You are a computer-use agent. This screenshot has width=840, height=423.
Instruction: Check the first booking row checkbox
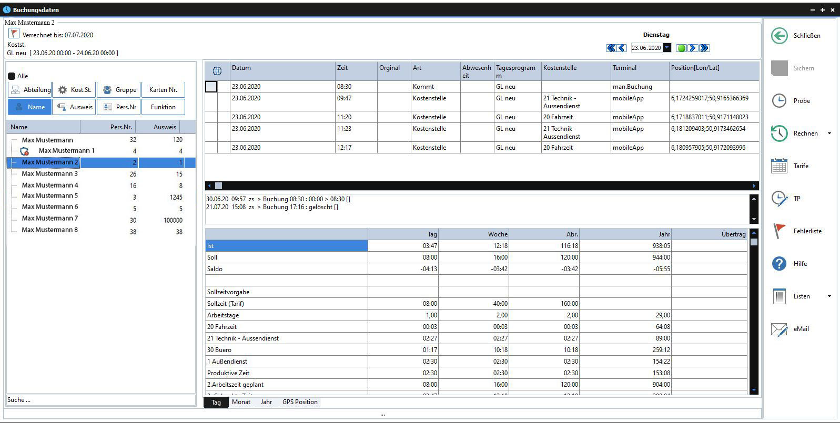coord(211,87)
